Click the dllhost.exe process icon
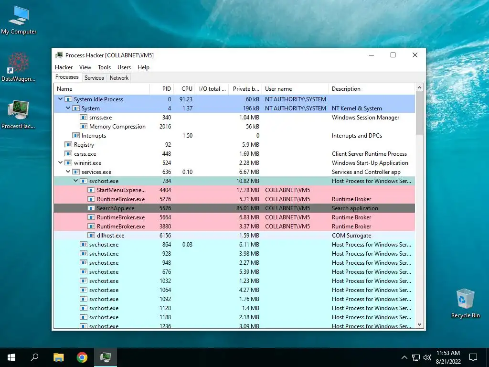Screen dimensions: 489x367 coord(91,235)
